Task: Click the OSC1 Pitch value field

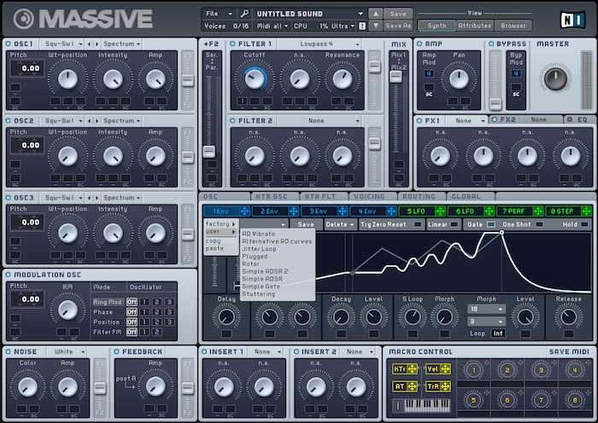Action: click(x=27, y=68)
